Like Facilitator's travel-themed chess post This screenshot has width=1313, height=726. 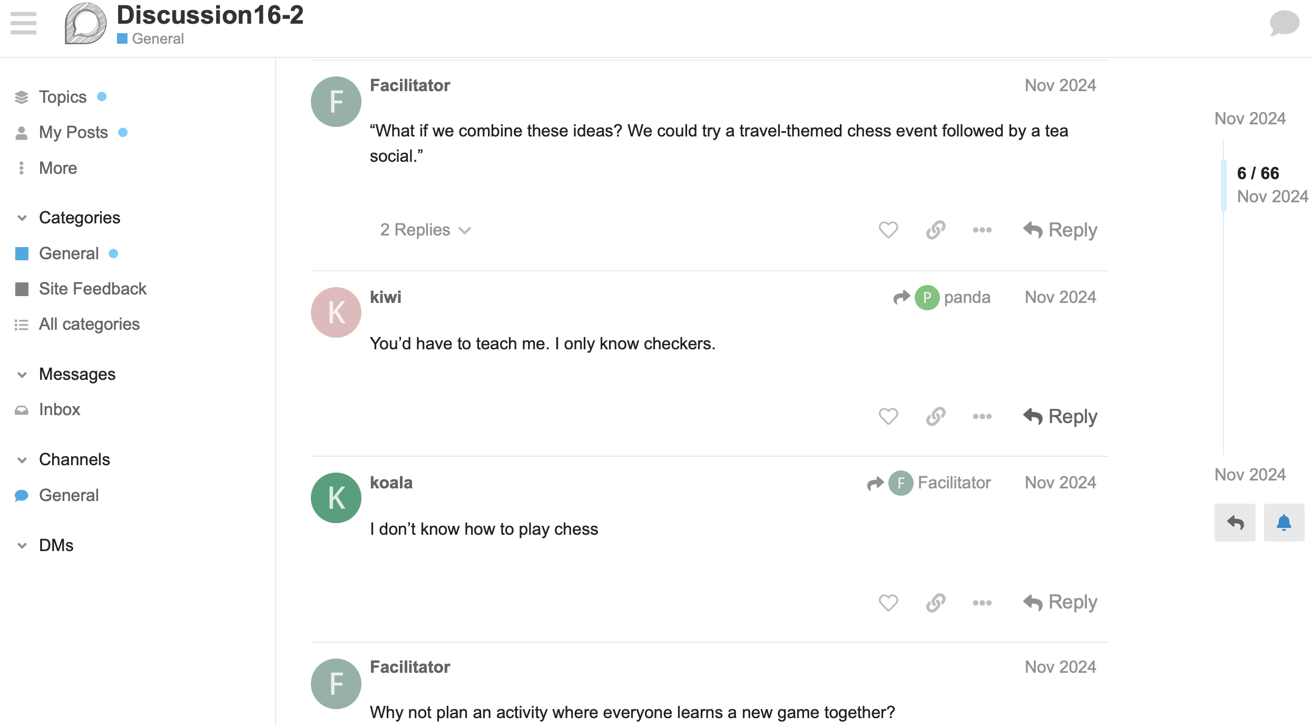point(888,230)
